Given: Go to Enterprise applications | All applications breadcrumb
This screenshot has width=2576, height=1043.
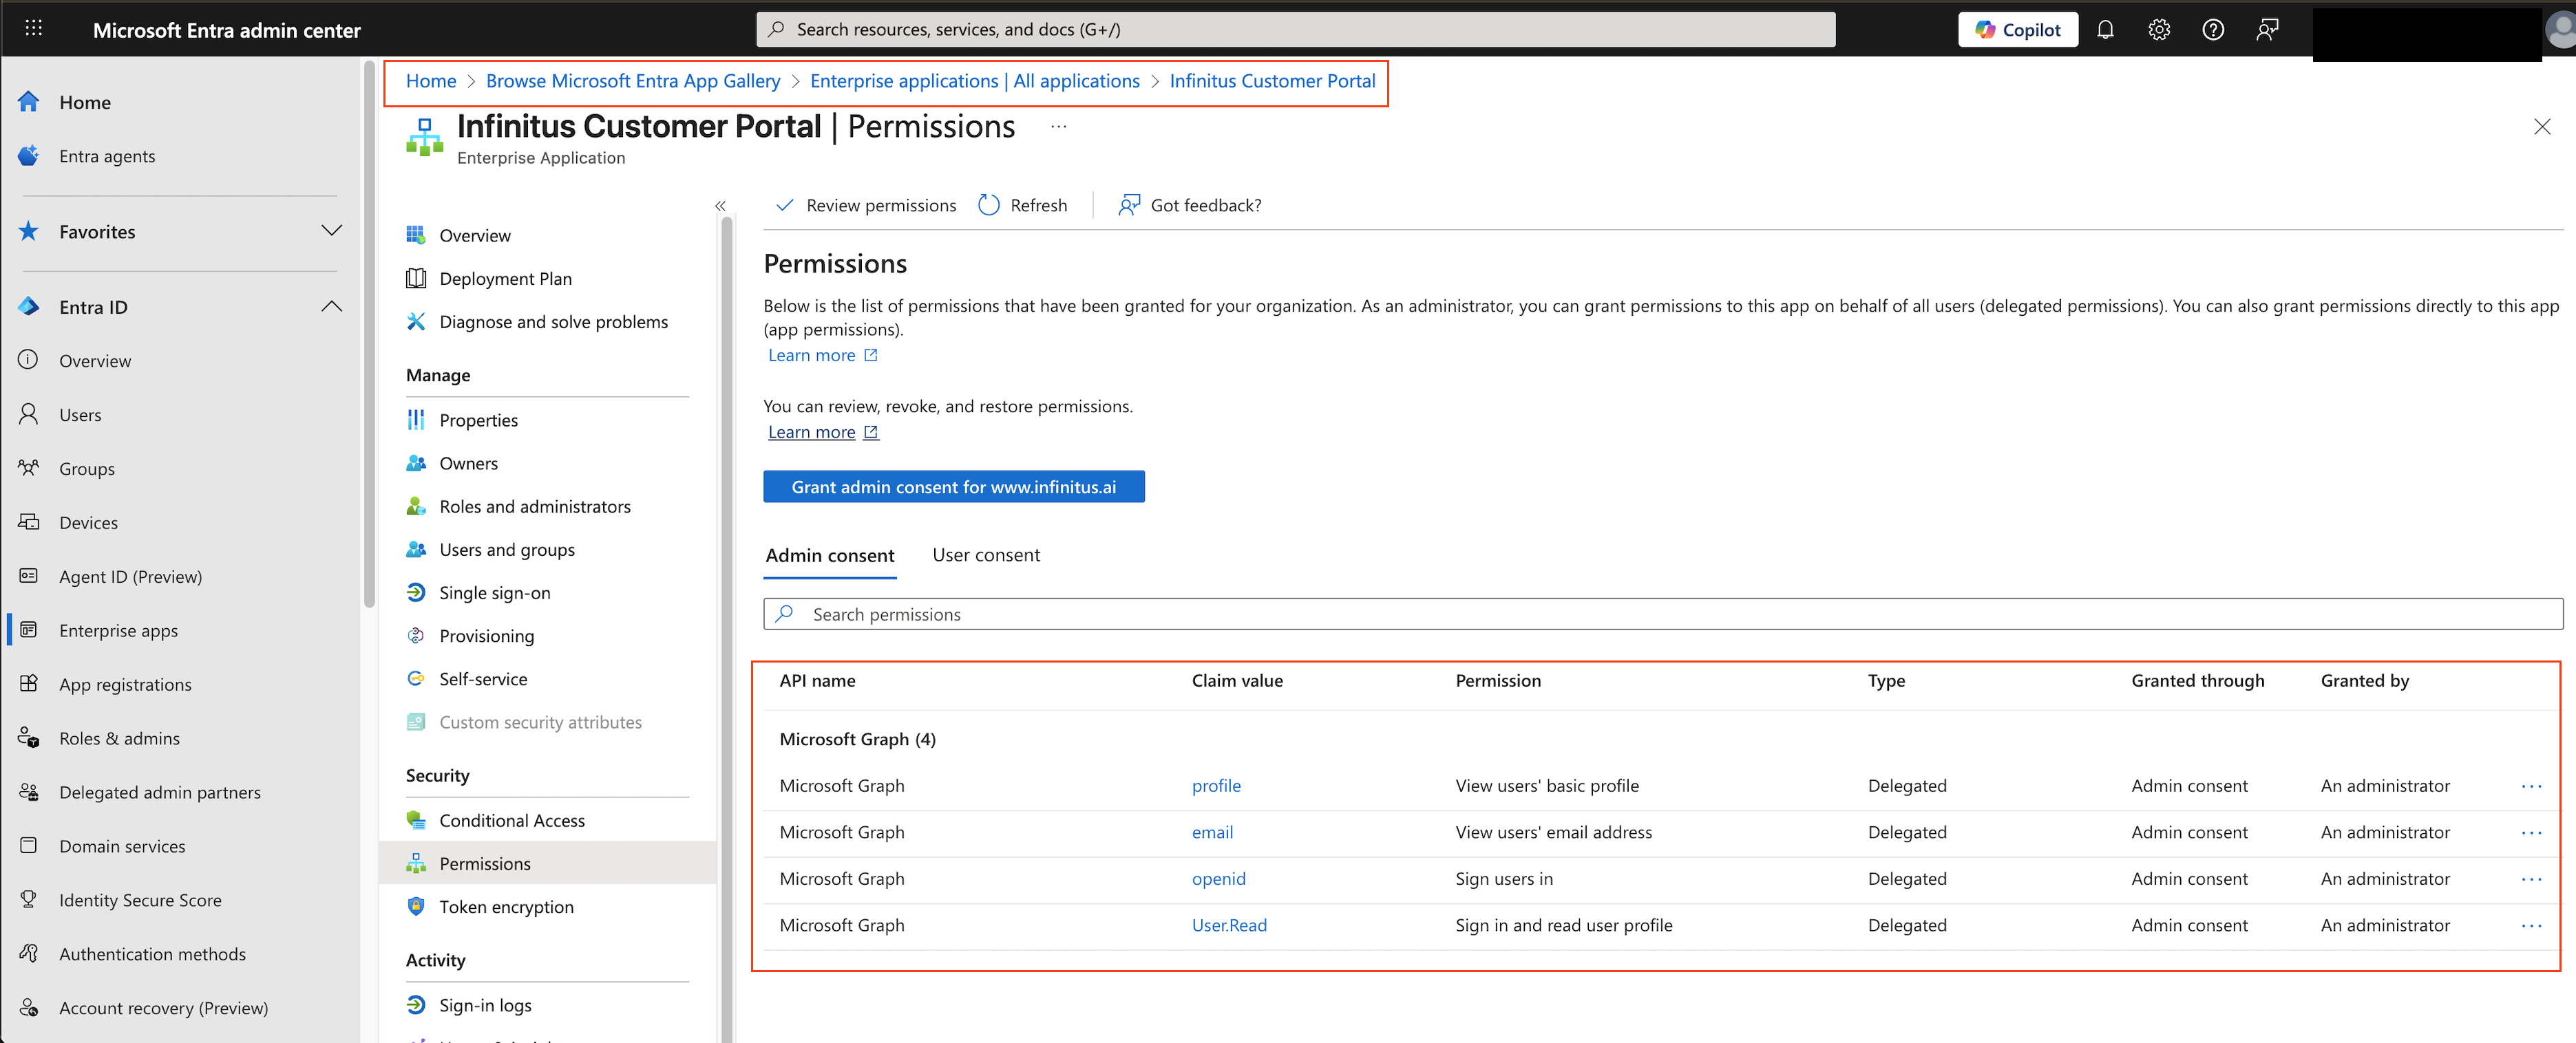Looking at the screenshot, I should pos(975,81).
